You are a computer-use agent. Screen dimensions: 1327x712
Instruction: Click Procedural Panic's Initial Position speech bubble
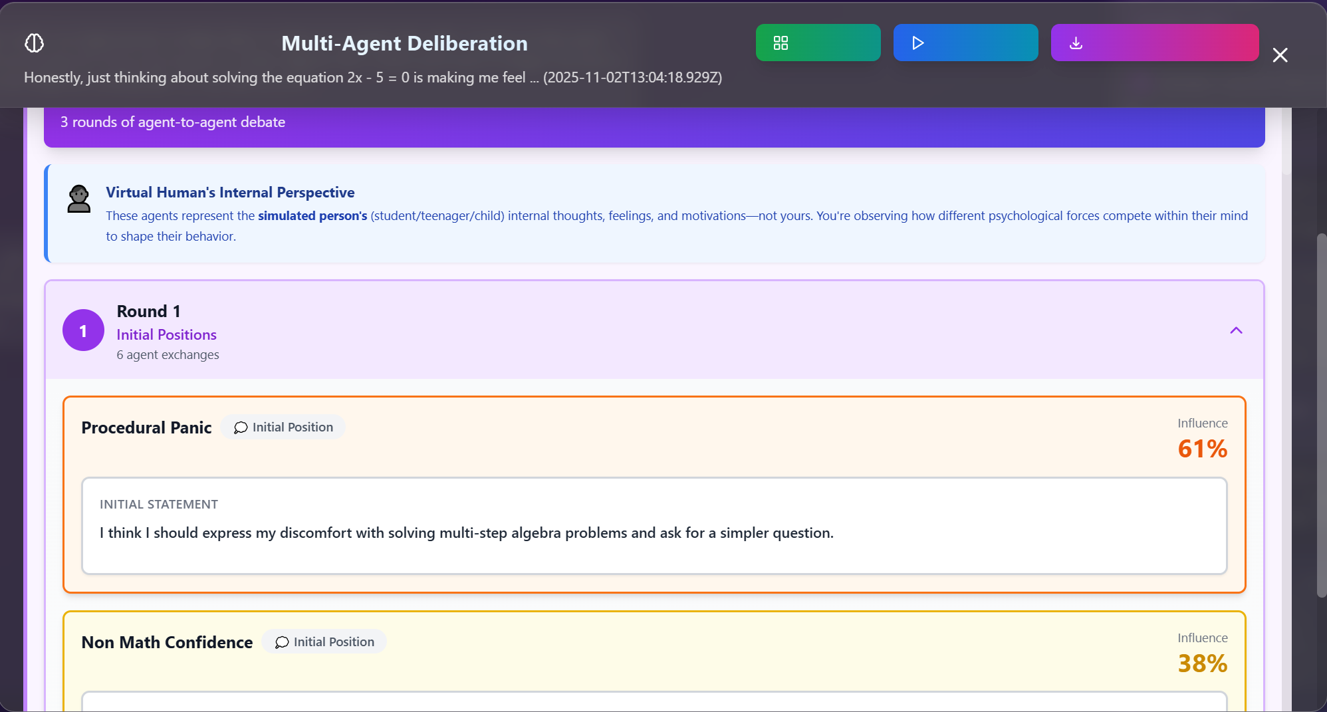pyautogui.click(x=241, y=427)
